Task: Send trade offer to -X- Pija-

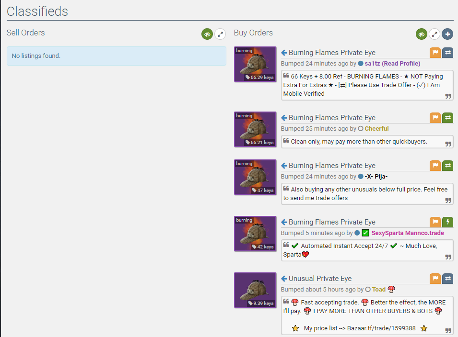Action: click(448, 166)
